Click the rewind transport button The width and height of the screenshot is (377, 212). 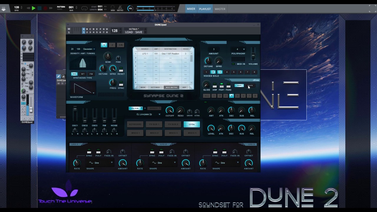click(28, 8)
